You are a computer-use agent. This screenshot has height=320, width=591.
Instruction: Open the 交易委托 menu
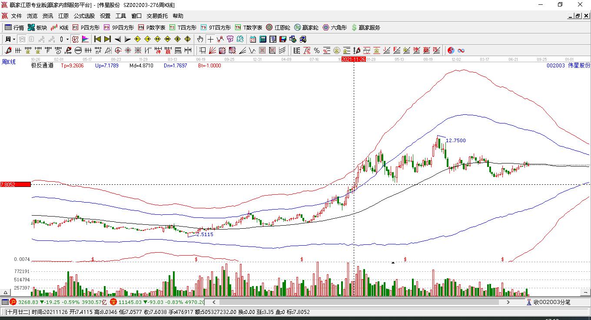click(157, 16)
